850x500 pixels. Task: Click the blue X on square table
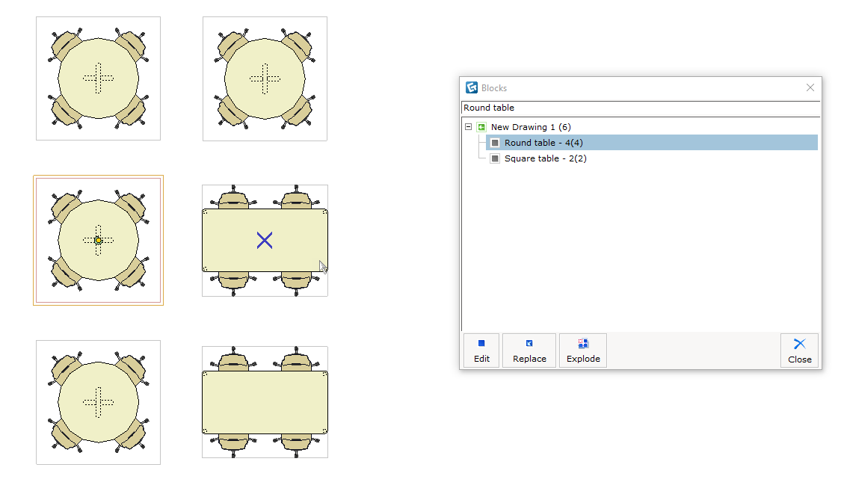coord(265,241)
